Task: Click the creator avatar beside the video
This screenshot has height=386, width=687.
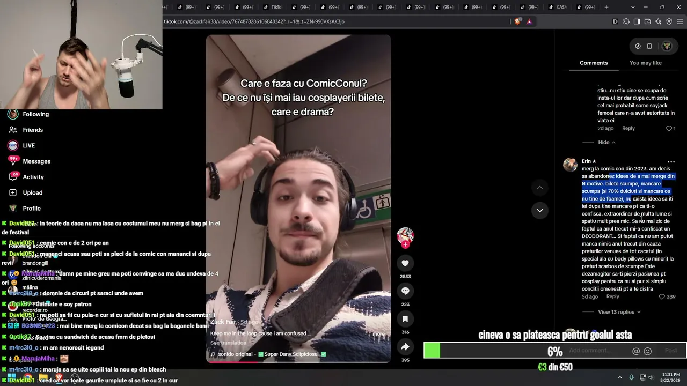Action: (405, 235)
